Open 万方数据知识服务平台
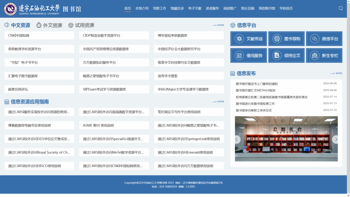Viewport: 350px width, 197px height. tap(114, 62)
